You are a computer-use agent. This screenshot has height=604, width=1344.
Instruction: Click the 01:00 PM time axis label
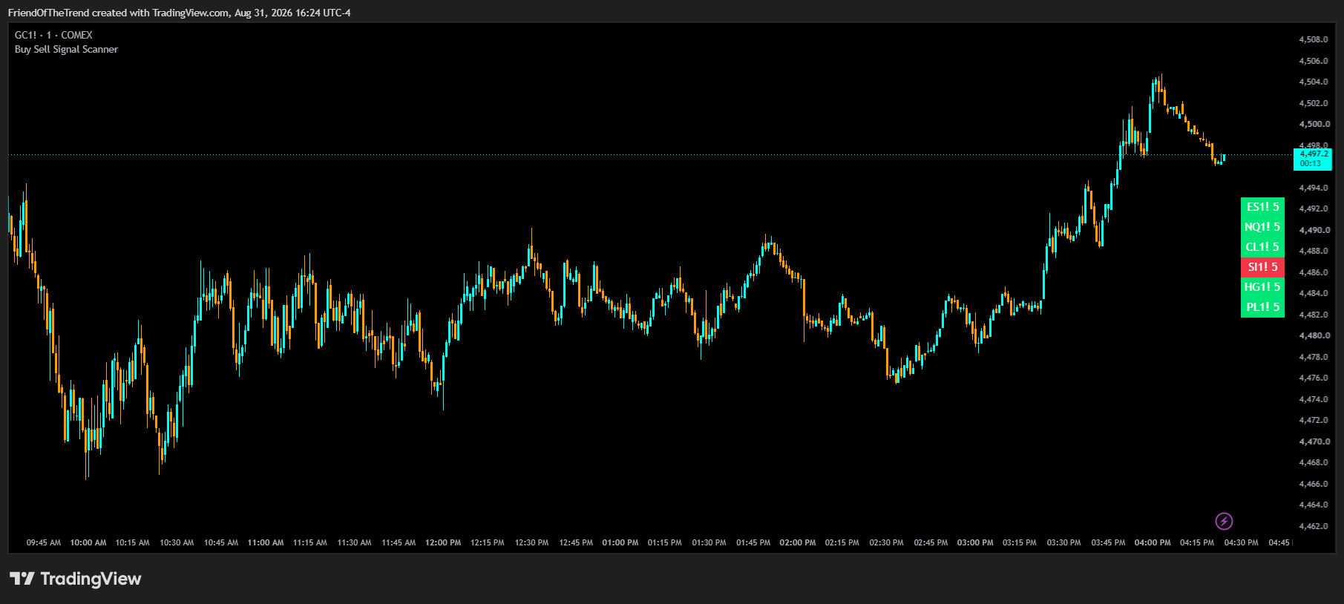tap(620, 542)
